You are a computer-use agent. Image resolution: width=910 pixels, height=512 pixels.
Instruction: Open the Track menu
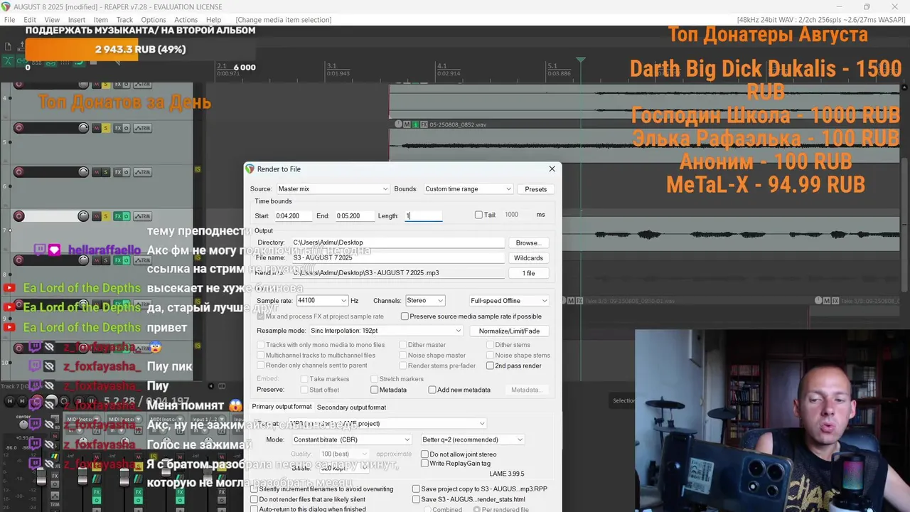coord(124,20)
